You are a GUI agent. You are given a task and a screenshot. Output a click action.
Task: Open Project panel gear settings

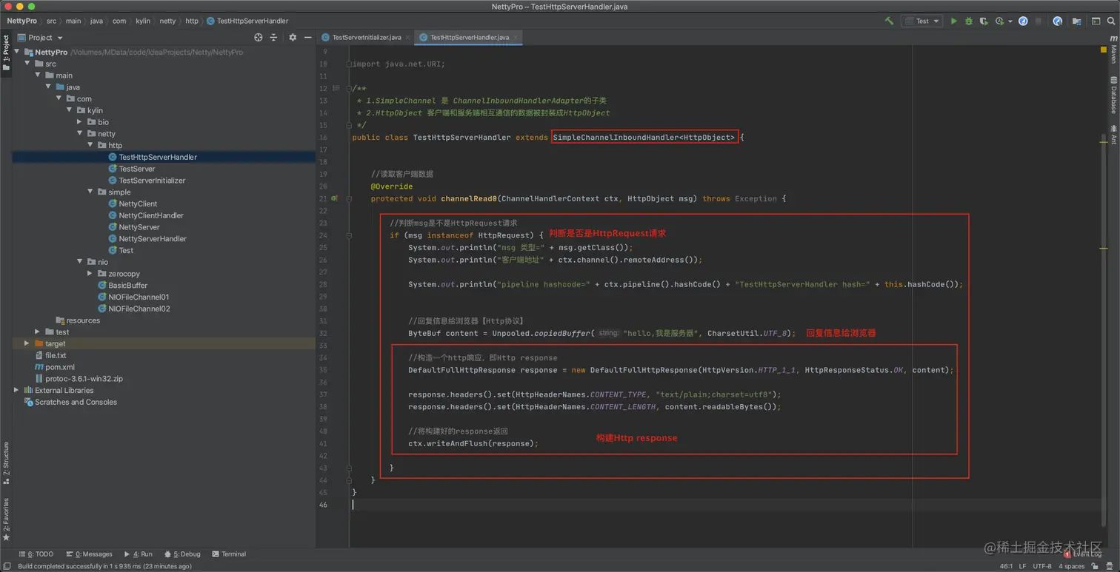(x=293, y=37)
